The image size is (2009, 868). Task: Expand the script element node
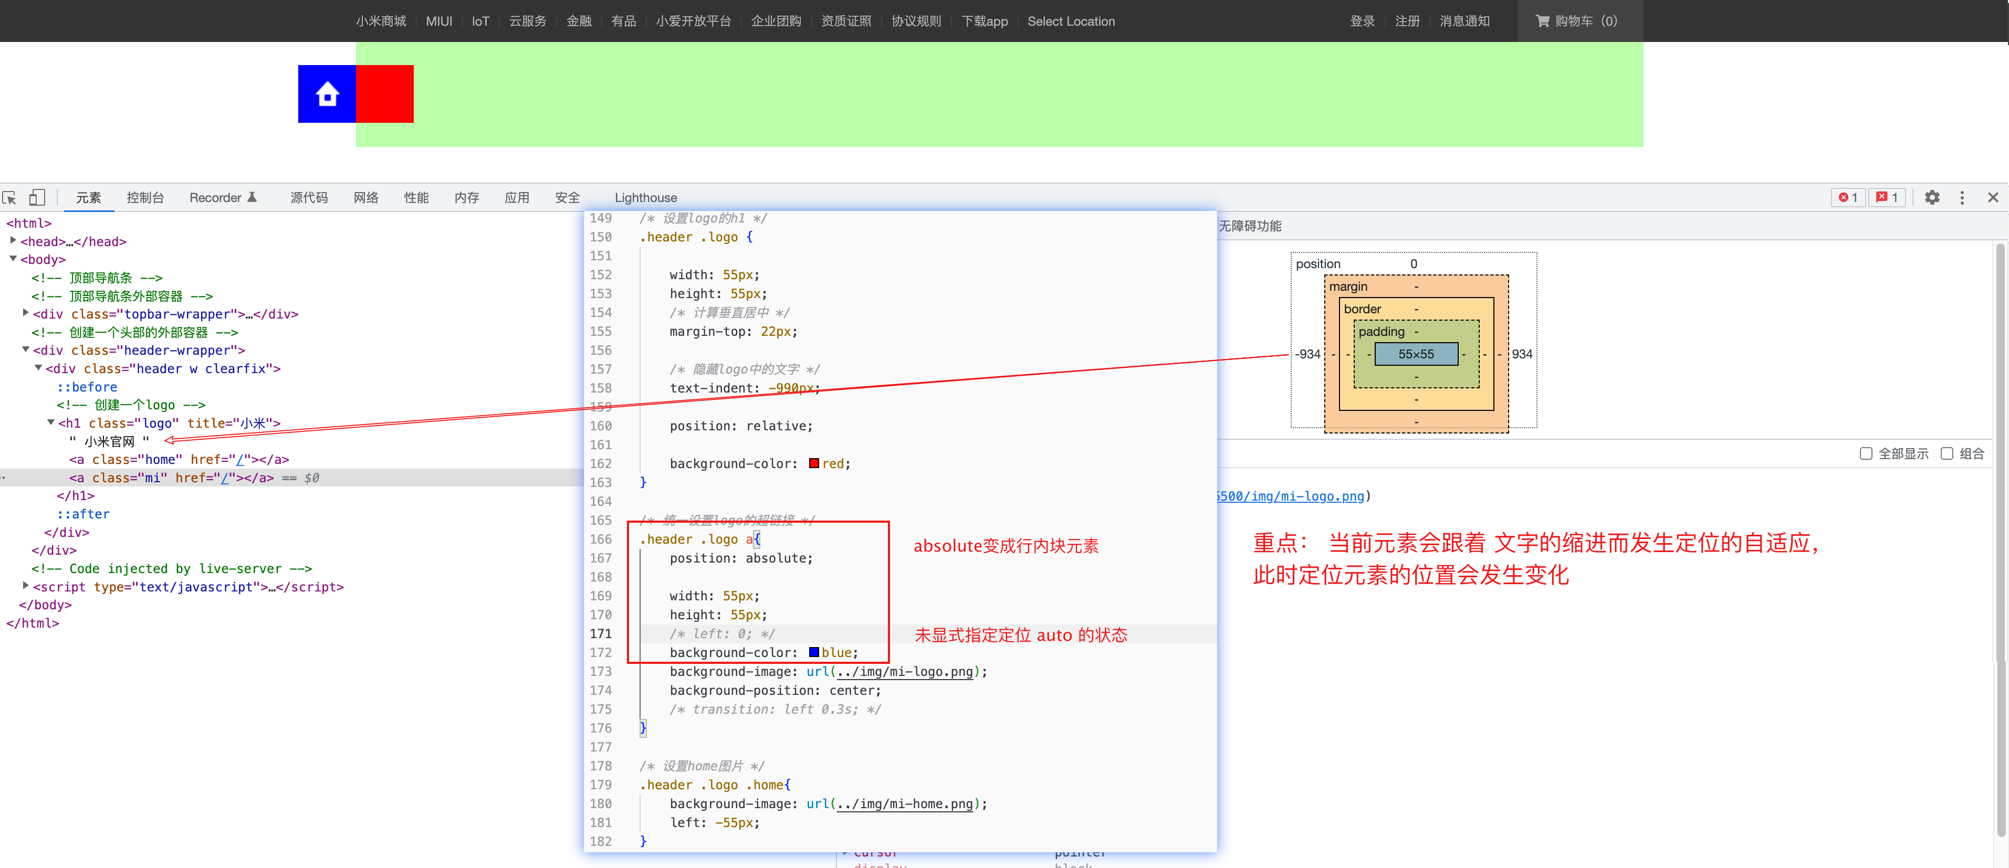tap(26, 586)
